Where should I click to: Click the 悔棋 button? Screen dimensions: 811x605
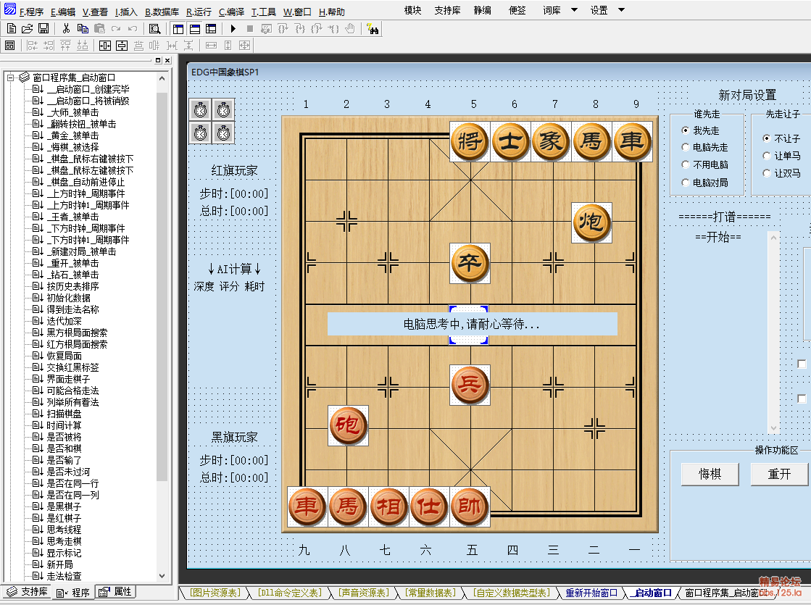(710, 474)
